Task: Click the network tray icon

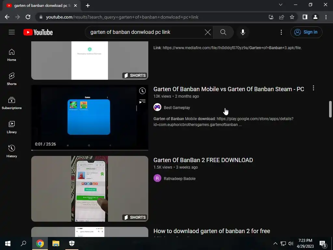Action: [x=283, y=243]
